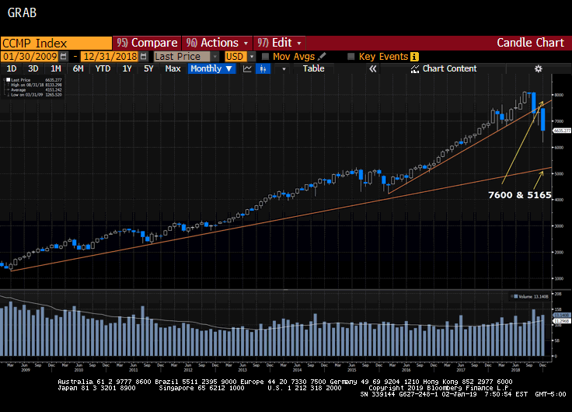572x412 pixels.
Task: Select the Max range tab
Action: coord(173,68)
